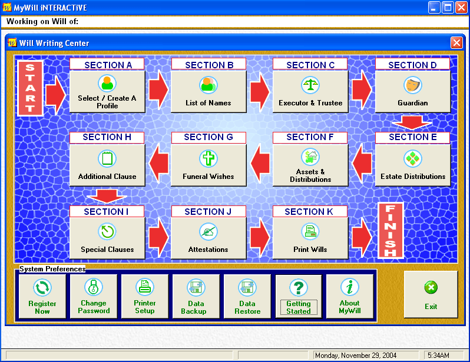470x362 pixels.
Task: Open Printer Setup
Action: [x=145, y=297]
